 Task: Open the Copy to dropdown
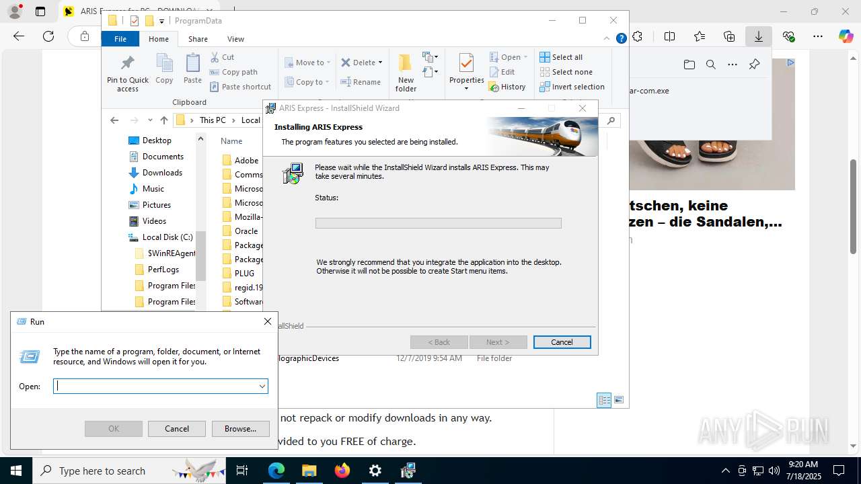coord(307,82)
